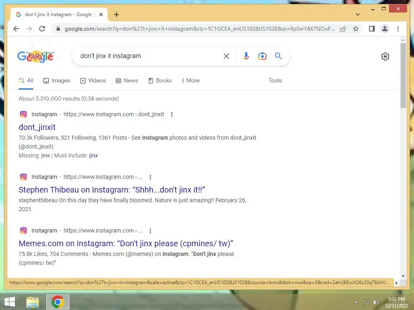Screen dimensions: 414x310
Task: Open the volume tray icon
Action: point(376,302)
